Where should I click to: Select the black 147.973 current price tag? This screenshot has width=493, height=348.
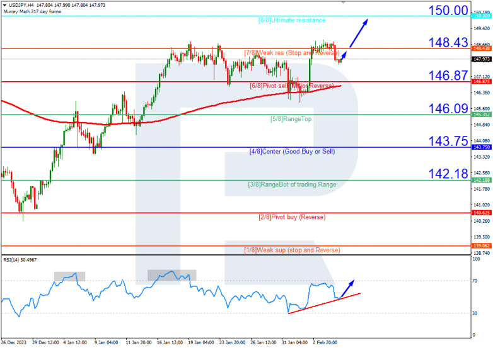click(x=482, y=59)
